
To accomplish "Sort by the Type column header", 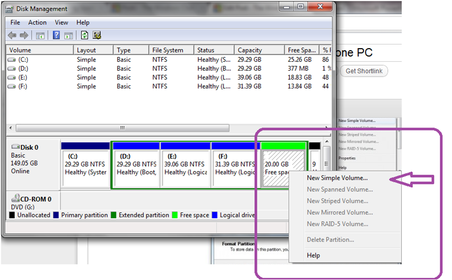I will point(131,50).
